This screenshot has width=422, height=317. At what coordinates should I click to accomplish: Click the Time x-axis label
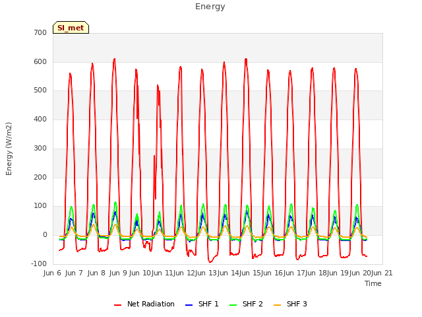373,283
